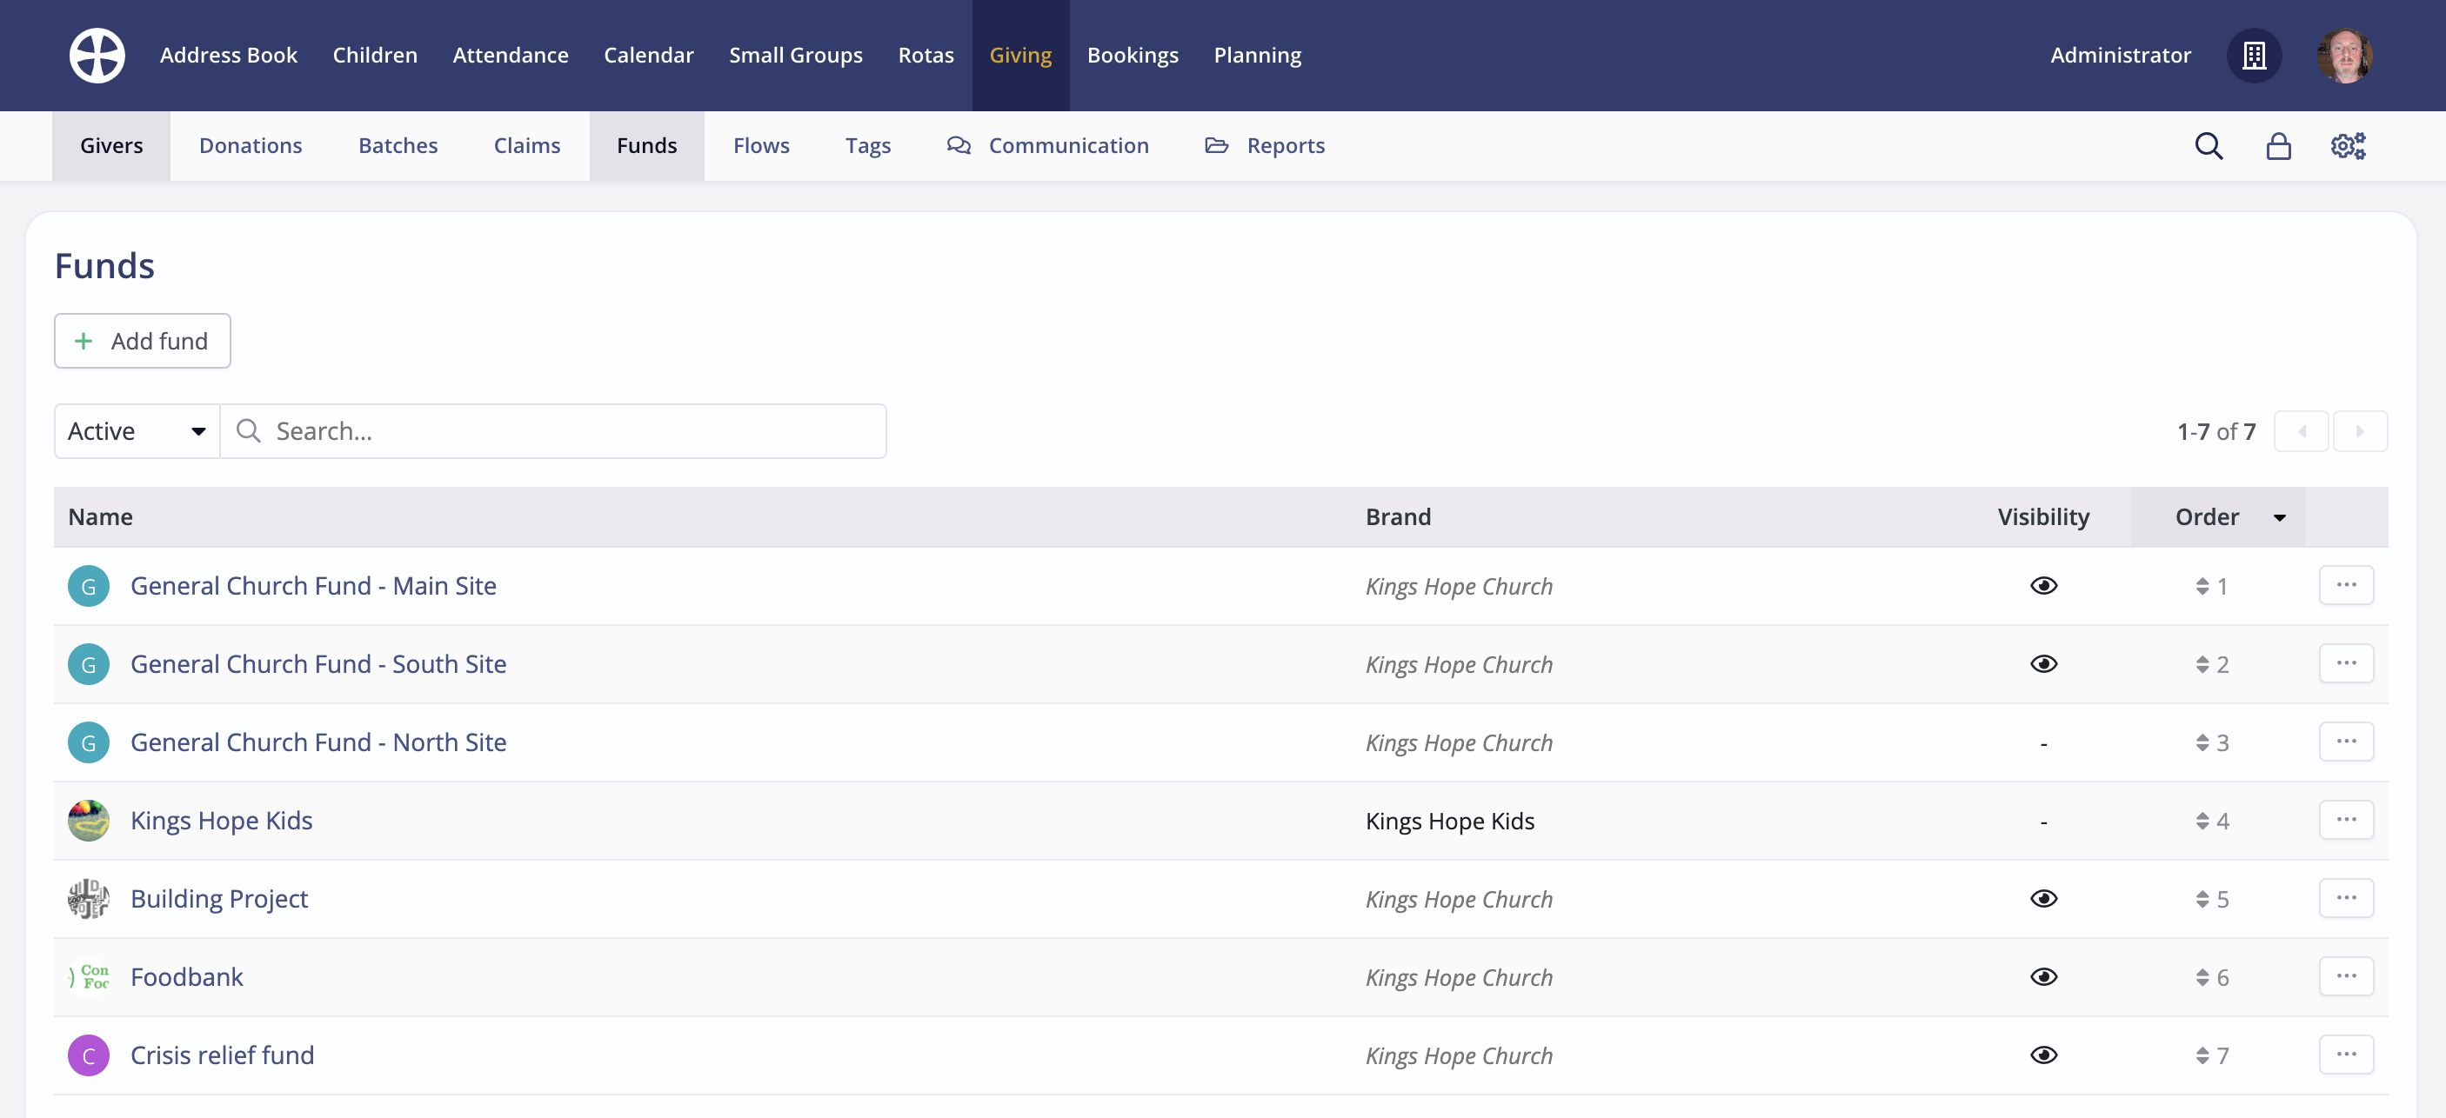Click the ChurchSuite logo icon
Image resolution: width=2446 pixels, height=1118 pixels.
tap(96, 54)
